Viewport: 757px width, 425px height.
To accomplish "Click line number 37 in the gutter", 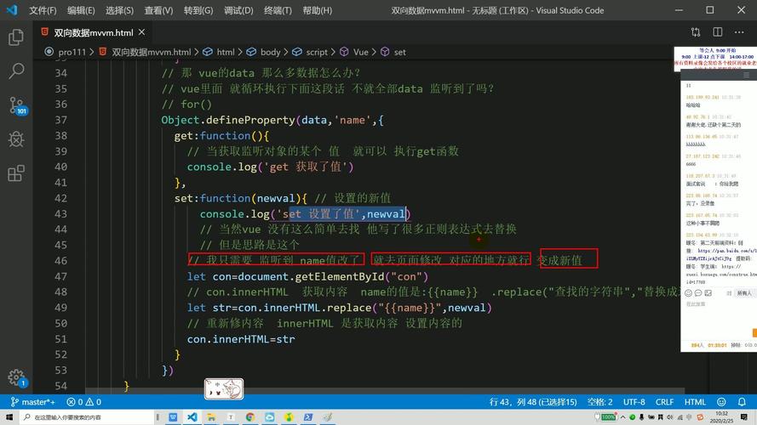I will [x=60, y=120].
